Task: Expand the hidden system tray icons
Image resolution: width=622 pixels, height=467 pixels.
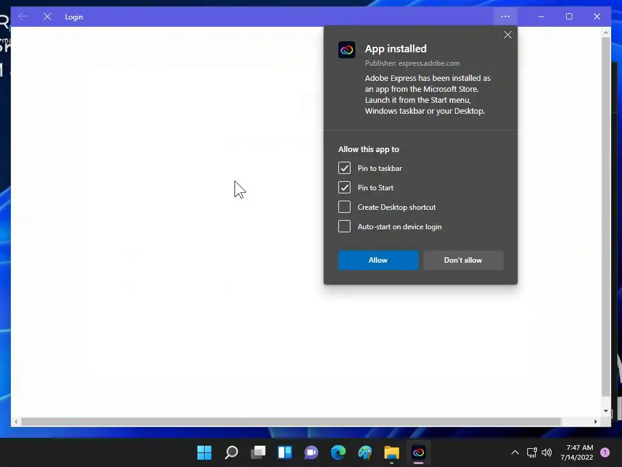Action: click(515, 452)
